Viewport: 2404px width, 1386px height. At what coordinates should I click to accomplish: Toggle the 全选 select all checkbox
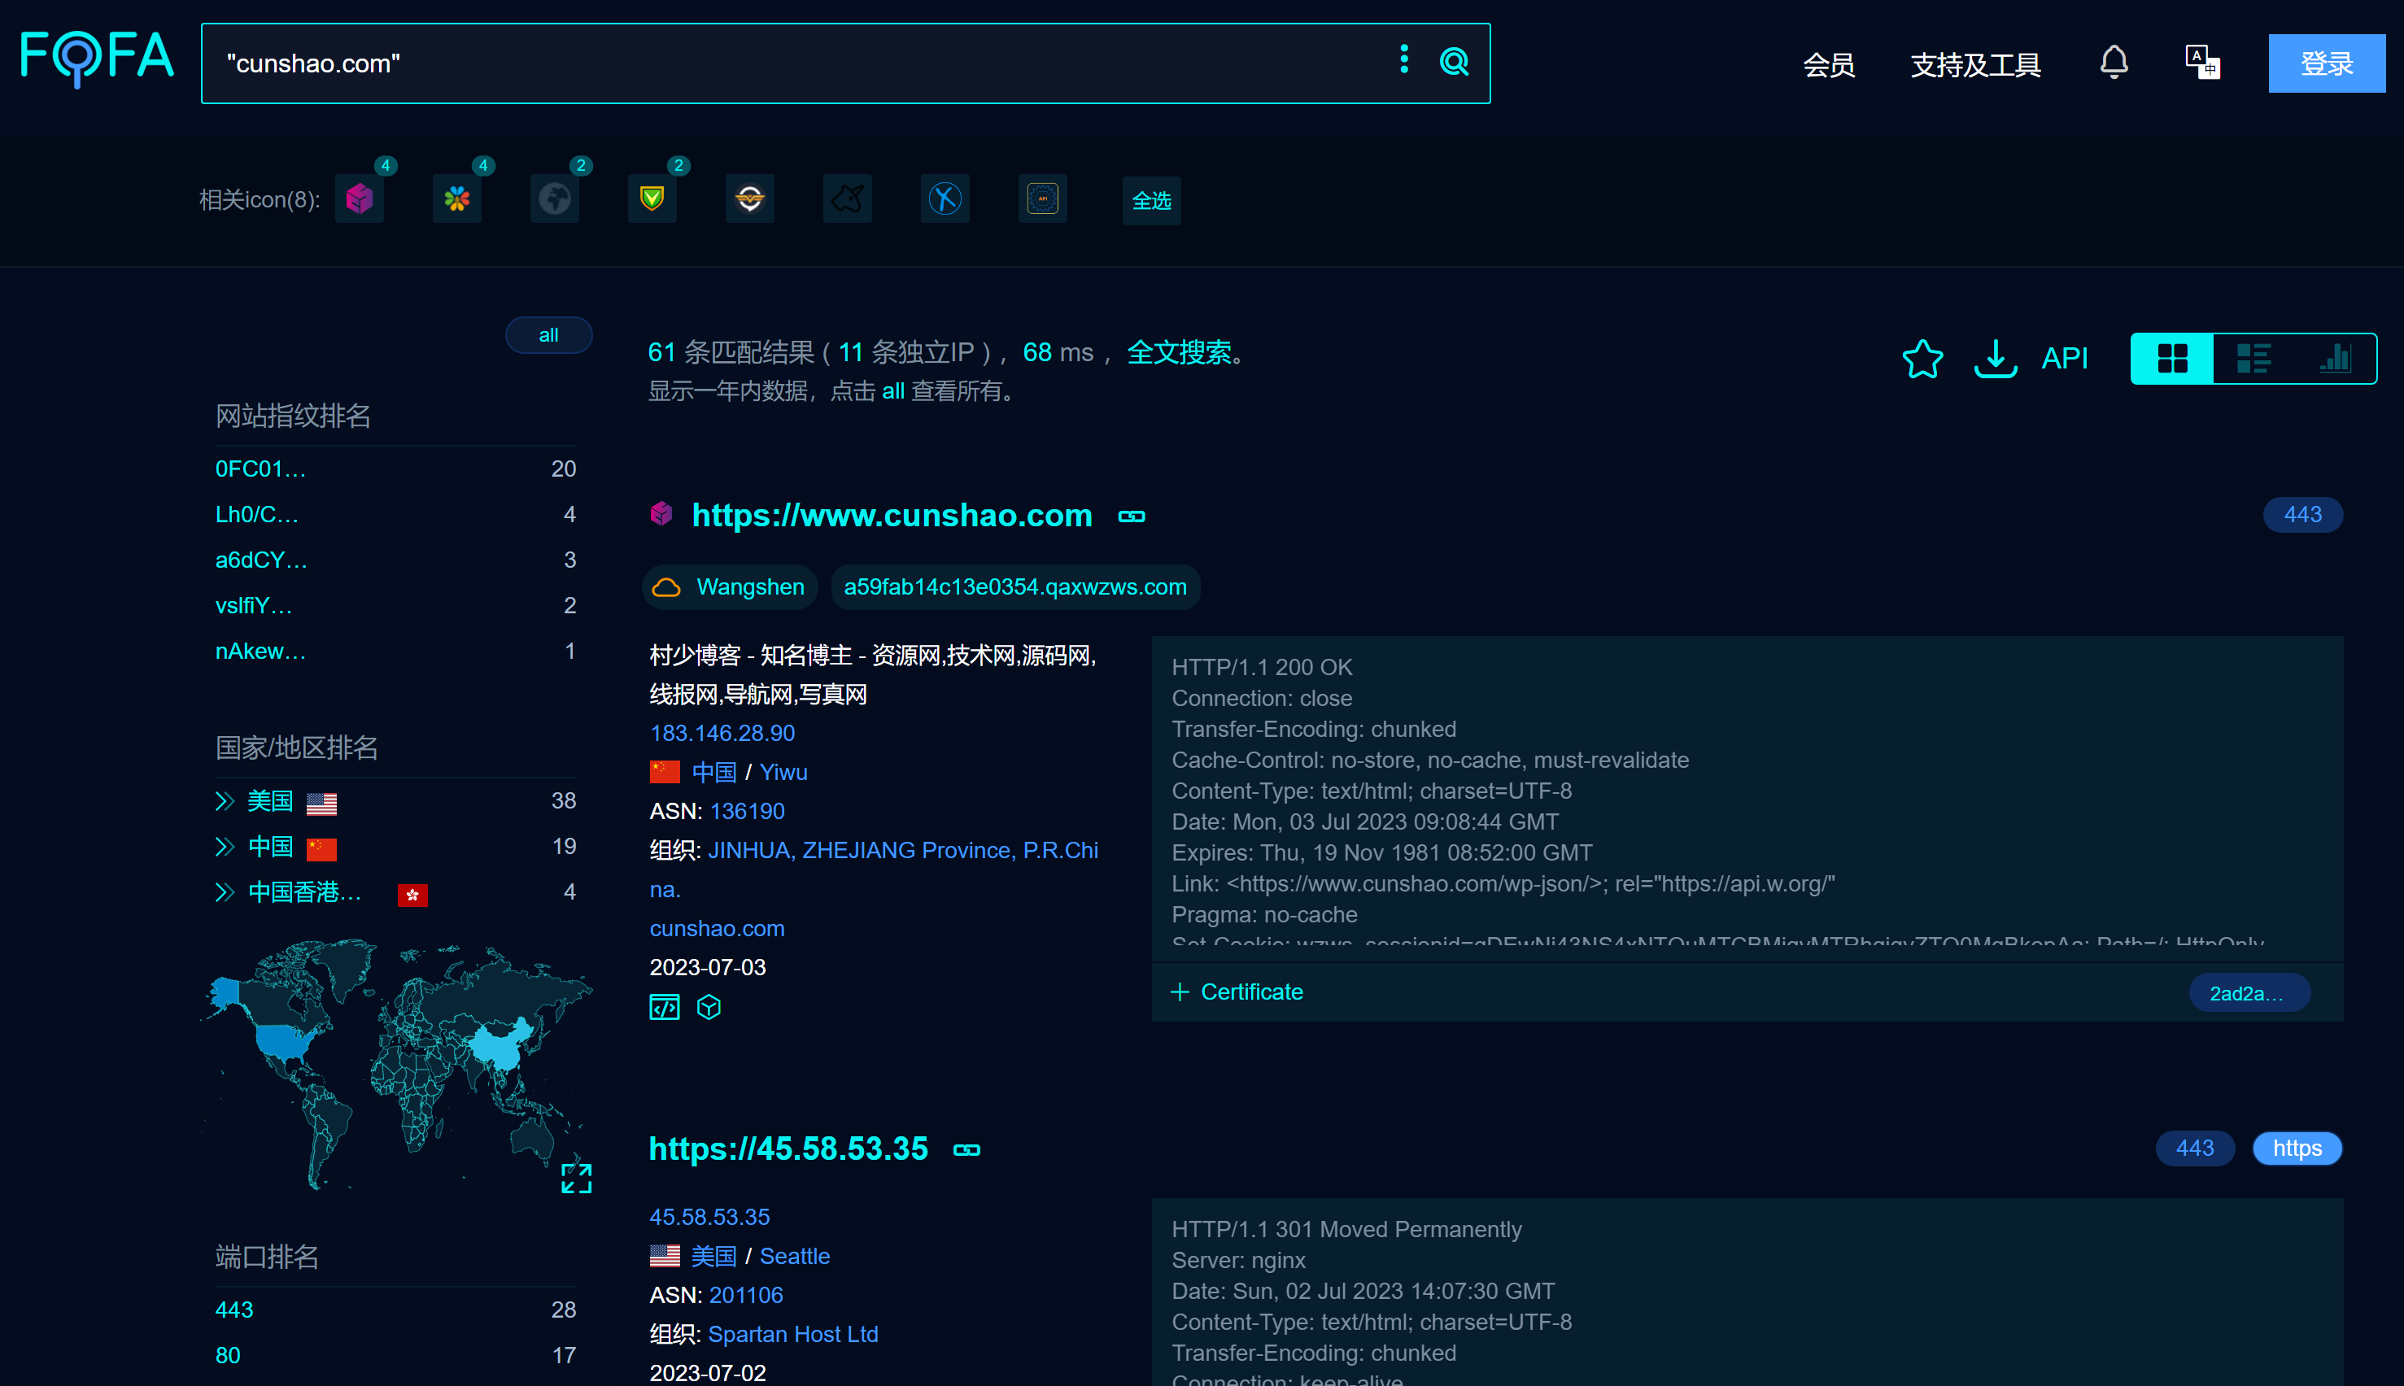(1151, 199)
